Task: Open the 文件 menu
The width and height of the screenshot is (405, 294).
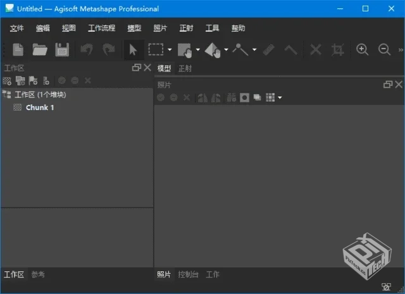Action: [17, 28]
